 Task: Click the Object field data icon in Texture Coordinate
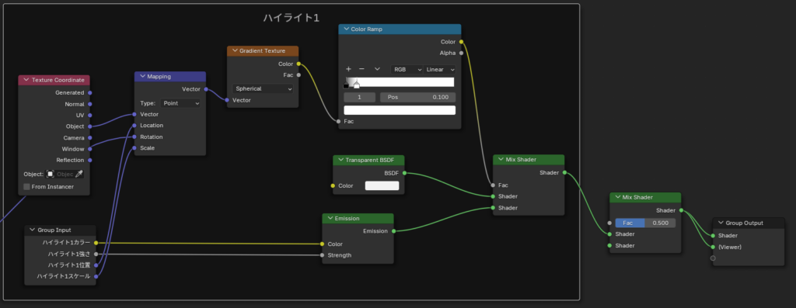click(x=51, y=174)
